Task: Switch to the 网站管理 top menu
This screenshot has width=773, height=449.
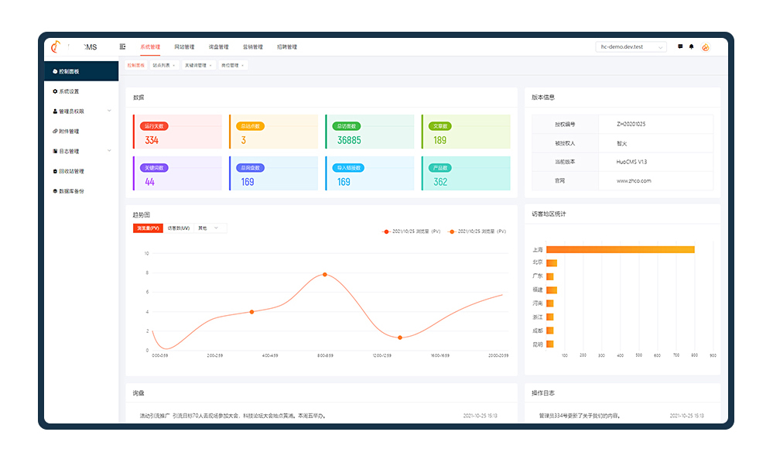Action: (184, 47)
